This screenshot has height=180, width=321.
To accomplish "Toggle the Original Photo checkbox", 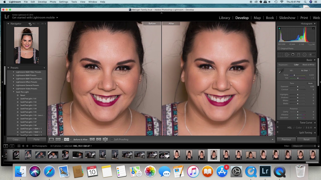I will pos(279,48).
